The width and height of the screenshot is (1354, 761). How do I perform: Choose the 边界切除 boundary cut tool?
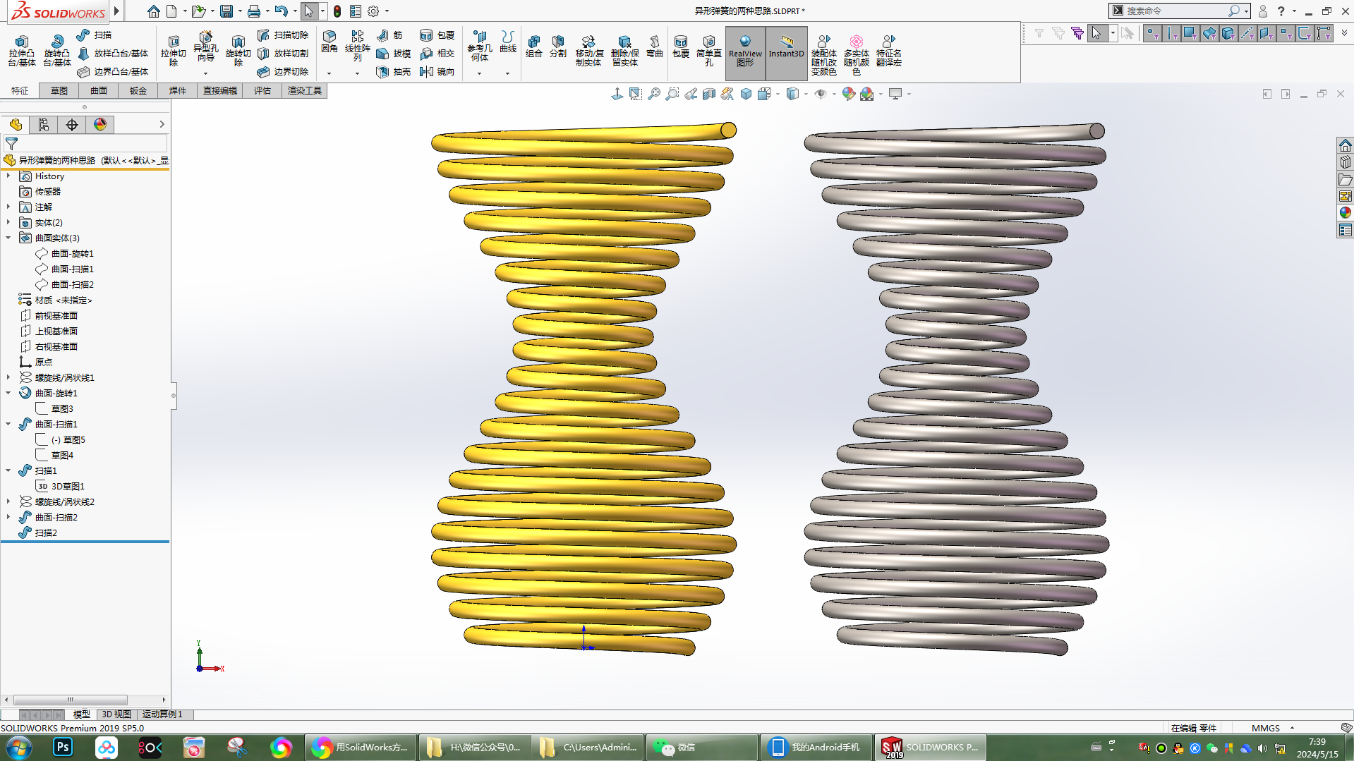(x=283, y=71)
